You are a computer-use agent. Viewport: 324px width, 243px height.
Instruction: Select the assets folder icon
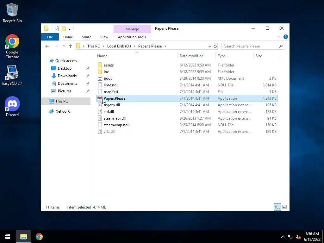[100, 65]
